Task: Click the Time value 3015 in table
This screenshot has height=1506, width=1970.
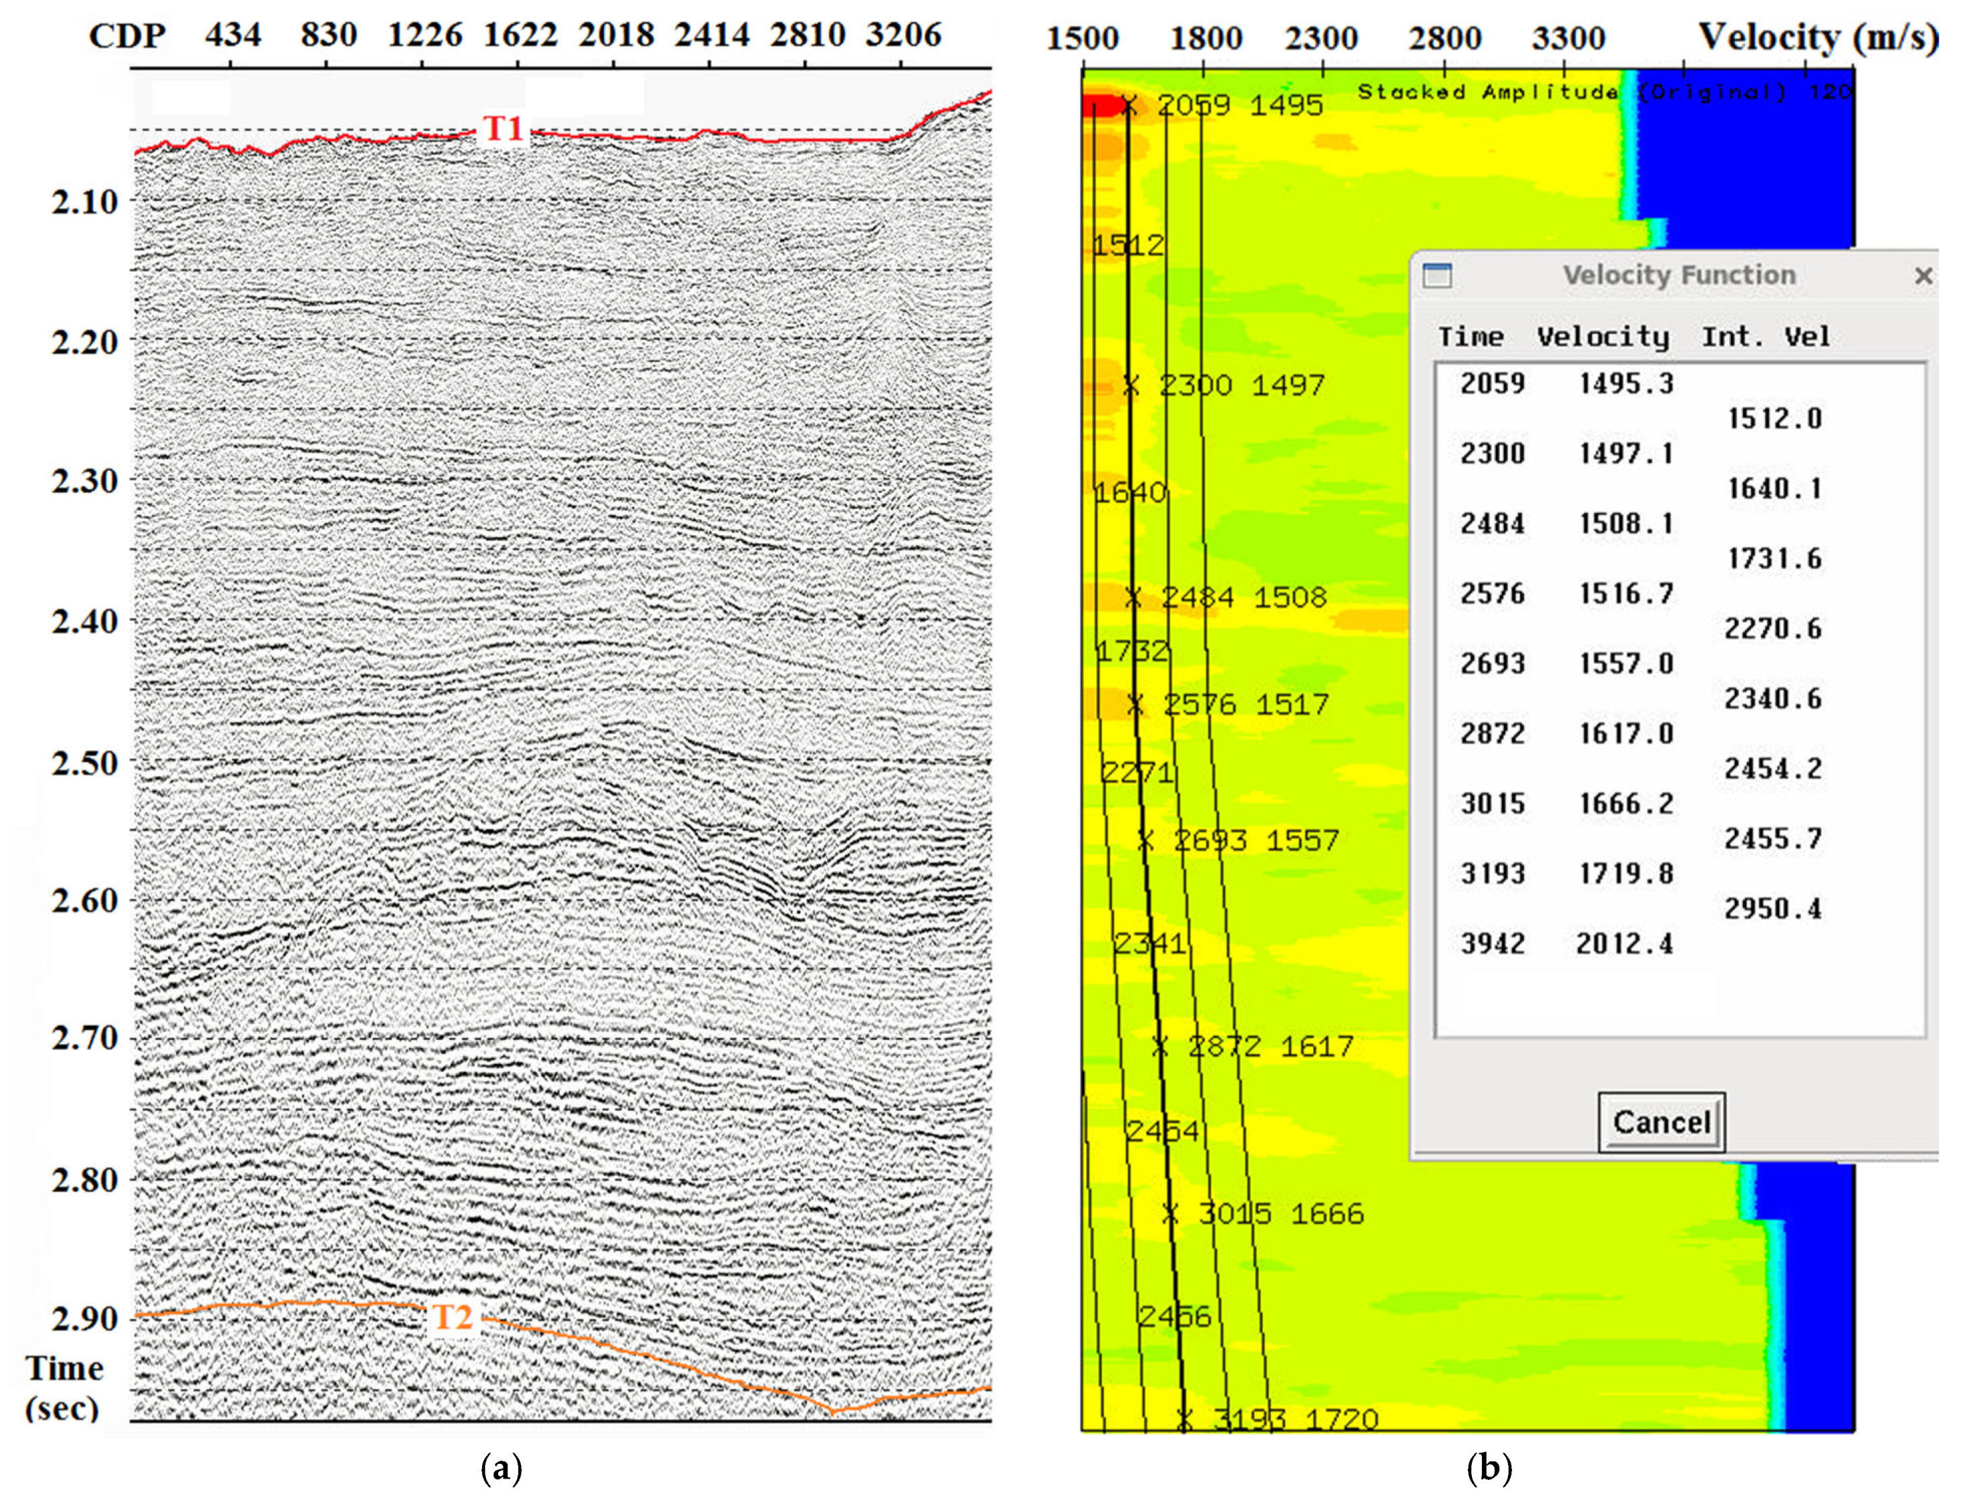Action: click(x=1493, y=803)
